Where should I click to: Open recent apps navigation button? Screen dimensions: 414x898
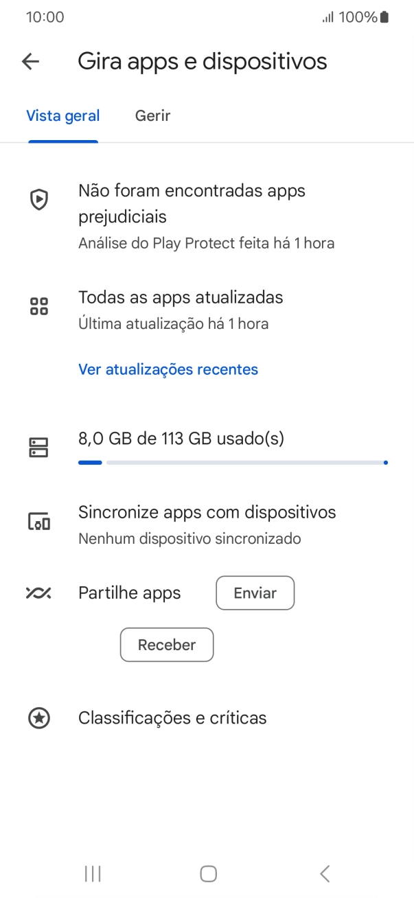(93, 873)
